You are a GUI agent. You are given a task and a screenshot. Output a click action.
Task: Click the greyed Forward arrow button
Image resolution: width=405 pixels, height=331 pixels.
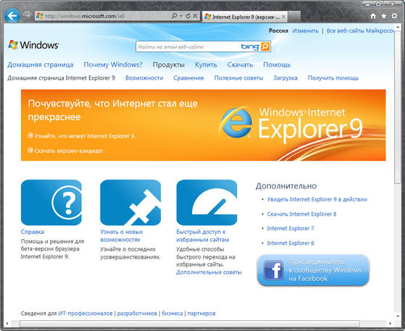[27, 16]
